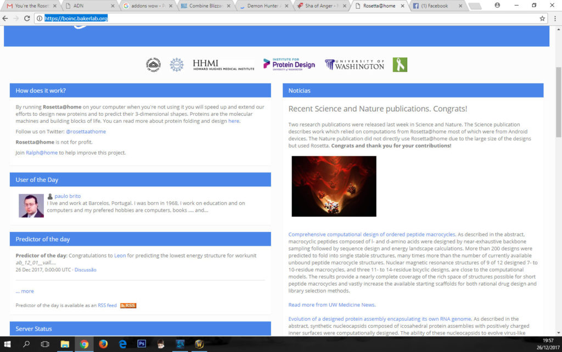Click the page vertical scrollbar thumb
The width and height of the screenshot is (562, 352).
558,102
